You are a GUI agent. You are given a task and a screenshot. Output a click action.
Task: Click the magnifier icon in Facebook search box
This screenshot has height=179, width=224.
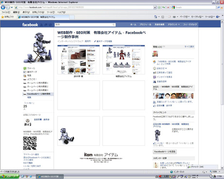point(114,25)
